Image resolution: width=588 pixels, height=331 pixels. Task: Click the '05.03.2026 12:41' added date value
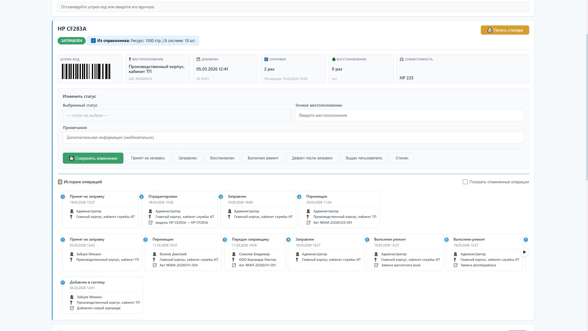click(x=212, y=69)
